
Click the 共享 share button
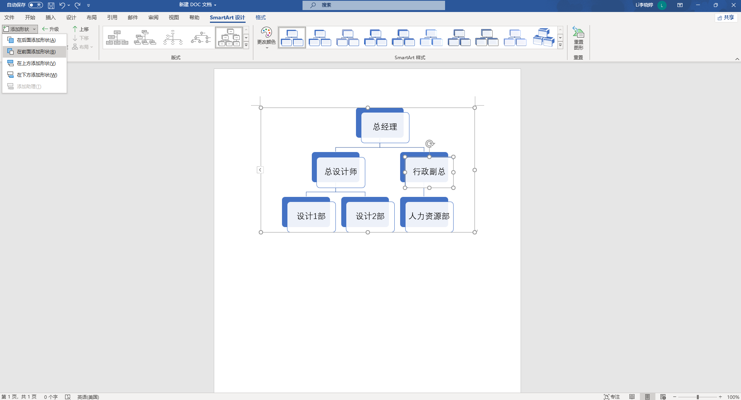(x=726, y=17)
